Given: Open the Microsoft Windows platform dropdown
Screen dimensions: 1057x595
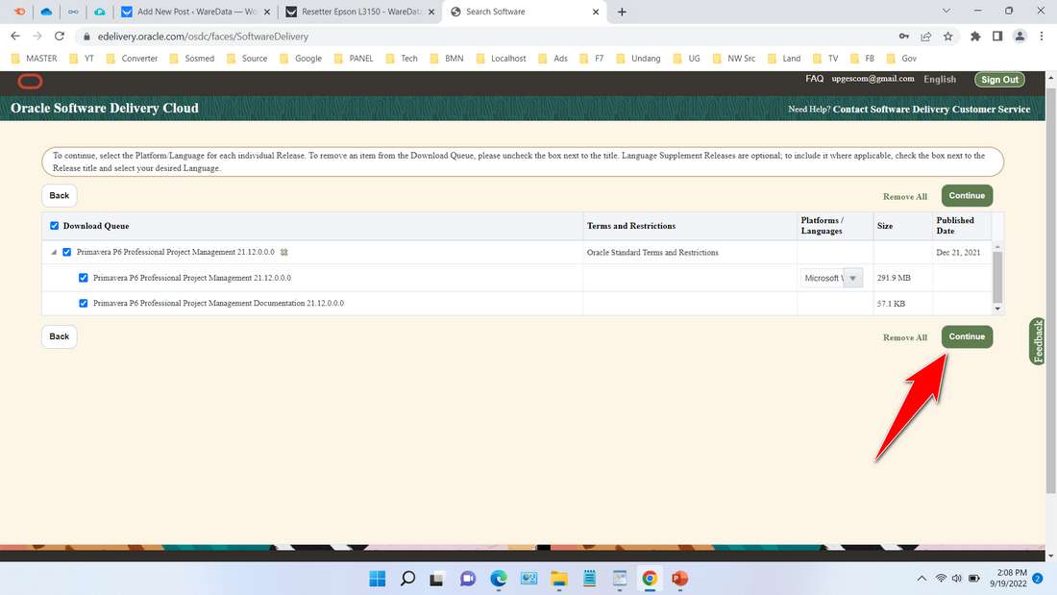Looking at the screenshot, I should pyautogui.click(x=853, y=278).
